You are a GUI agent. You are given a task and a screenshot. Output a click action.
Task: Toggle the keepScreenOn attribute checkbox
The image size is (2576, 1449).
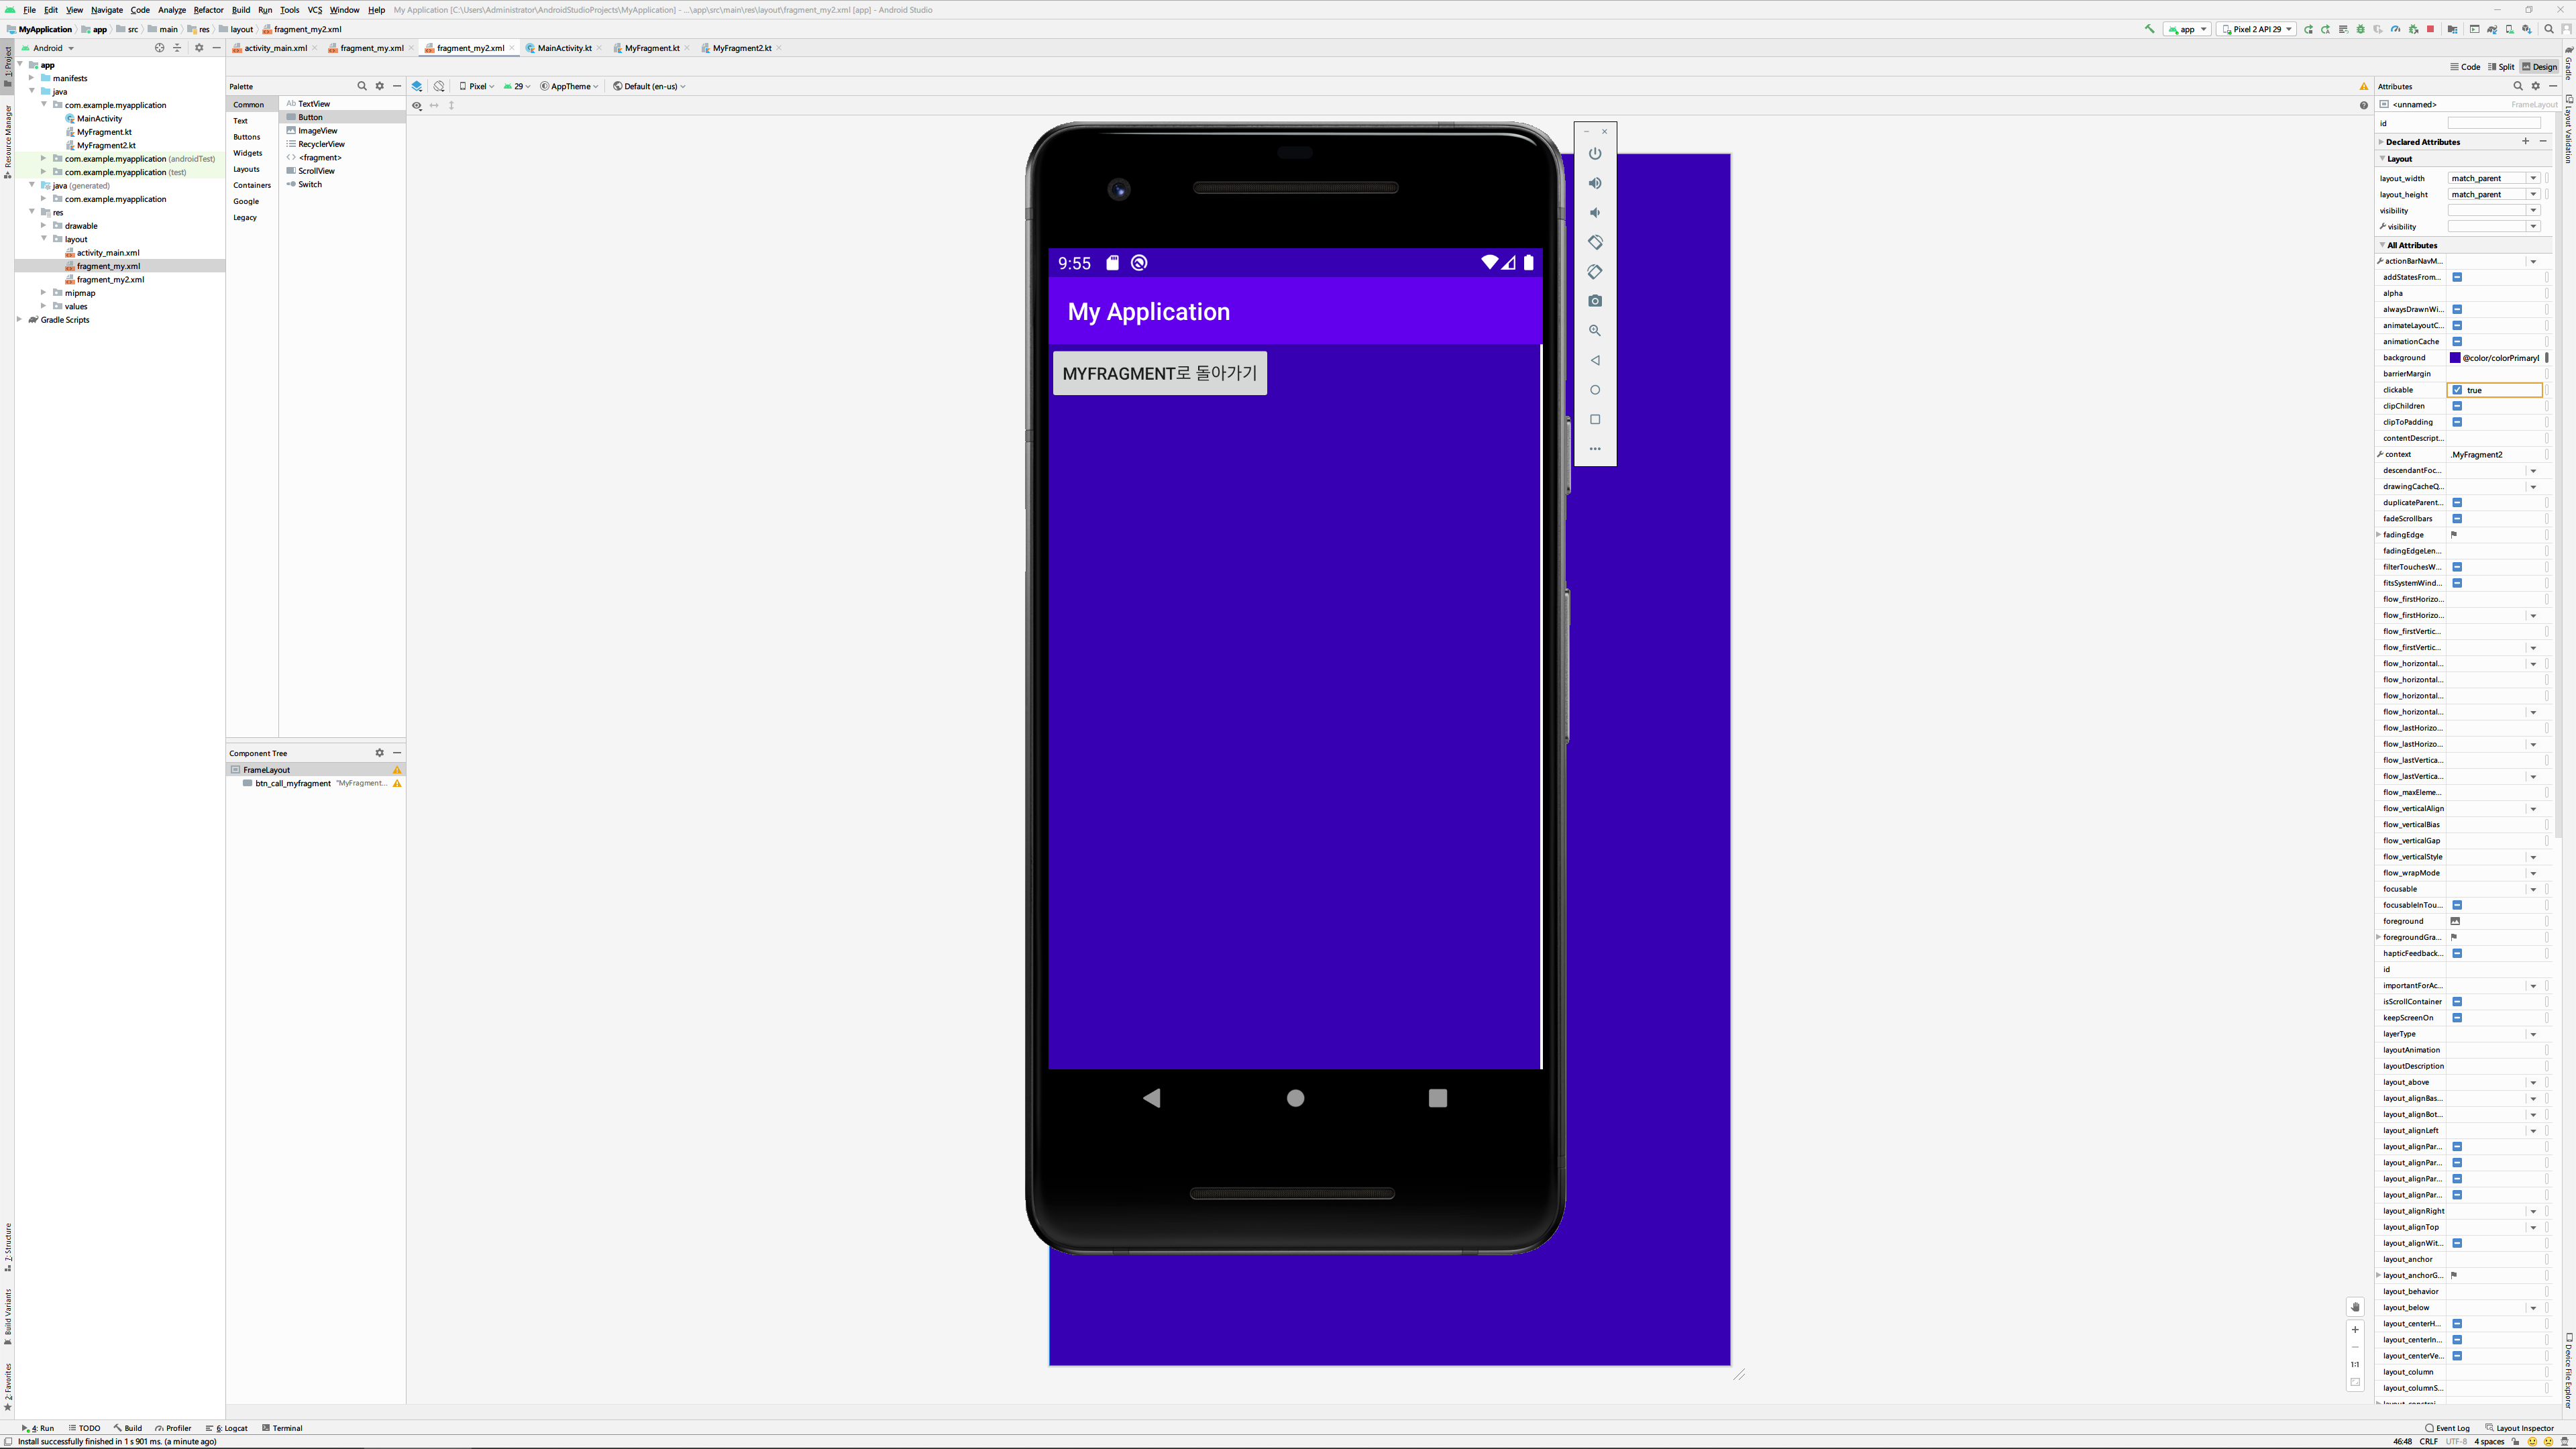click(x=2457, y=1018)
